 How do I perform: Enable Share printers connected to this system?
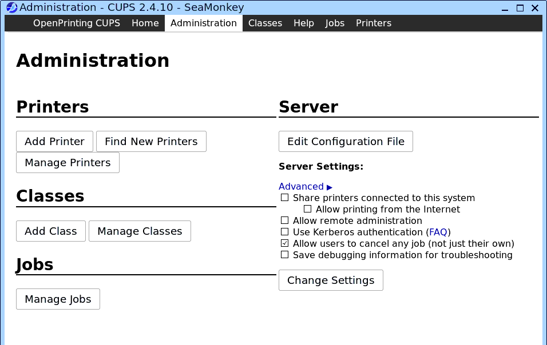[285, 198]
